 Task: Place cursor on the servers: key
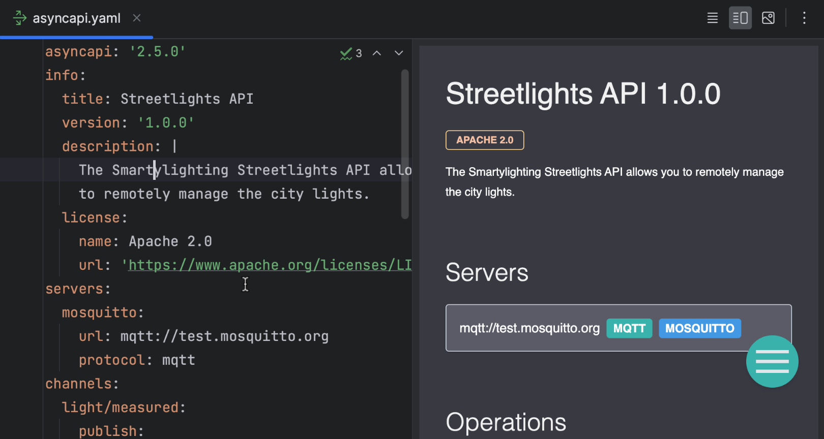pos(77,289)
